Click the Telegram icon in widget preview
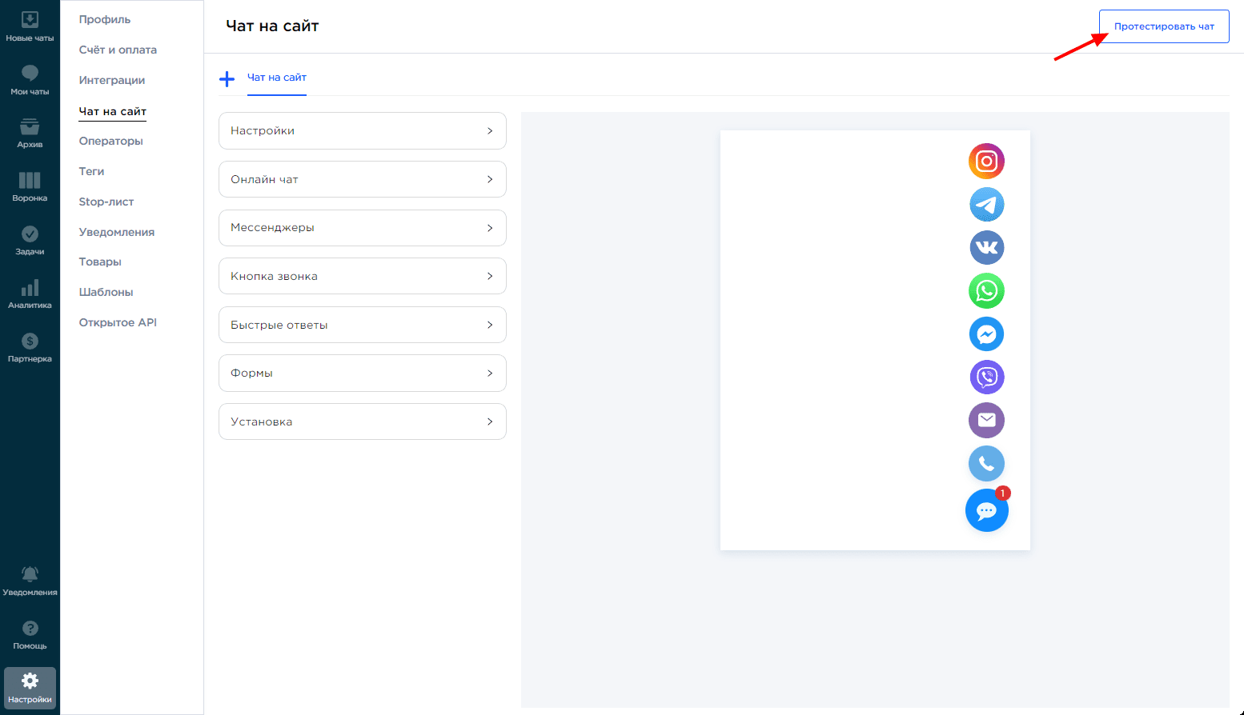1244x715 pixels. click(986, 205)
